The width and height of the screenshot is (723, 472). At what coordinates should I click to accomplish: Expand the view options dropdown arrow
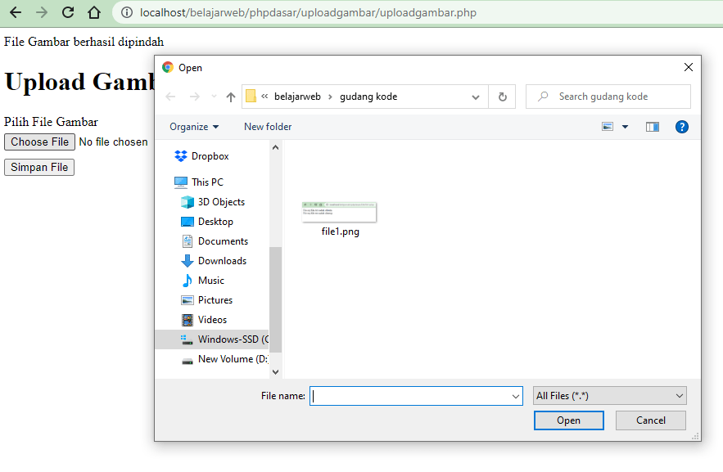(x=626, y=127)
